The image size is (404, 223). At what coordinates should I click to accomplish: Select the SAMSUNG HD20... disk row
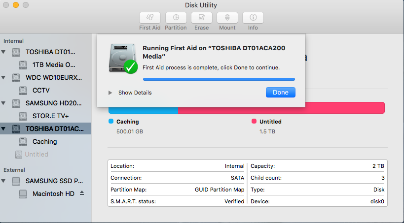45,103
